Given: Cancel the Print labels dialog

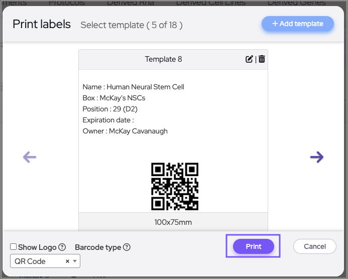Looking at the screenshot, I should pos(315,246).
